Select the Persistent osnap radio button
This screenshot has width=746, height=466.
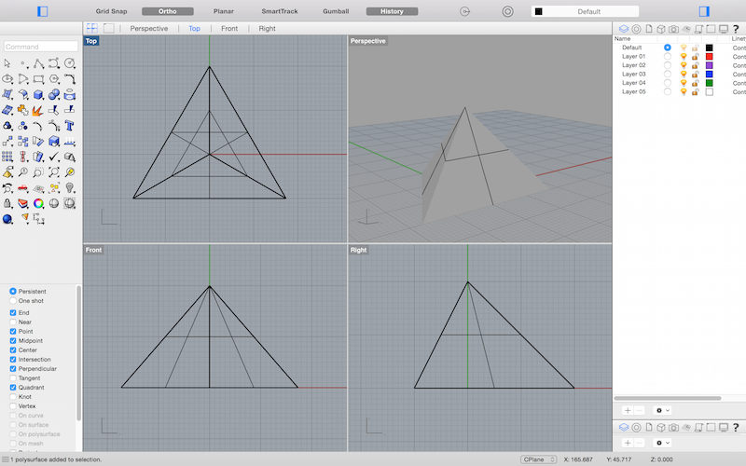tap(13, 291)
